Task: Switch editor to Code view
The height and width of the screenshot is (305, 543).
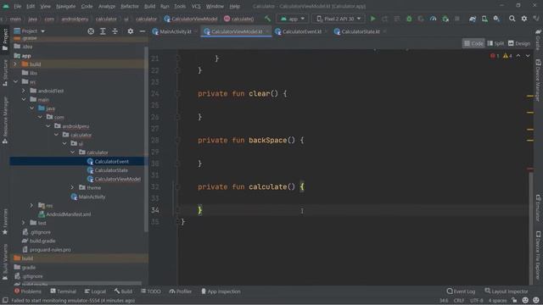Action: 473,43
